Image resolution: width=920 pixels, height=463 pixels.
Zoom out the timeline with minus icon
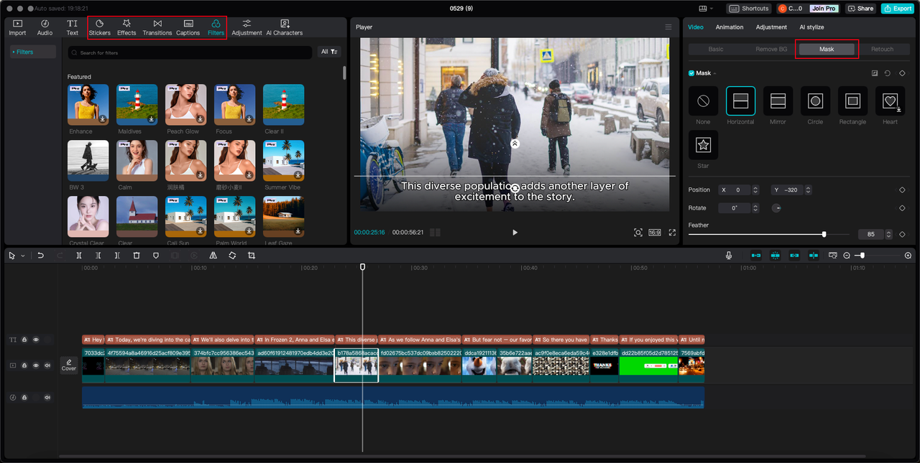point(847,256)
